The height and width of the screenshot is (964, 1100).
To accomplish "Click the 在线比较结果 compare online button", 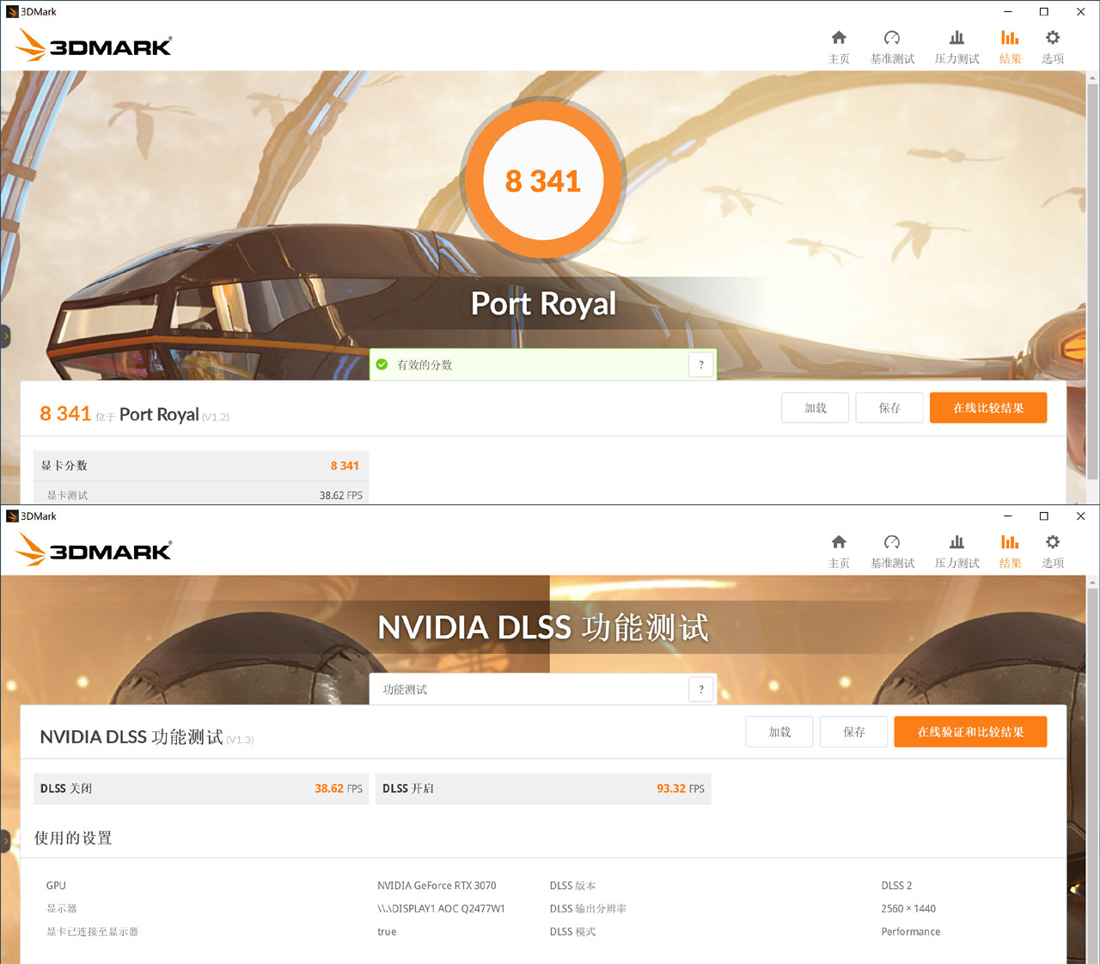I will pos(988,407).
